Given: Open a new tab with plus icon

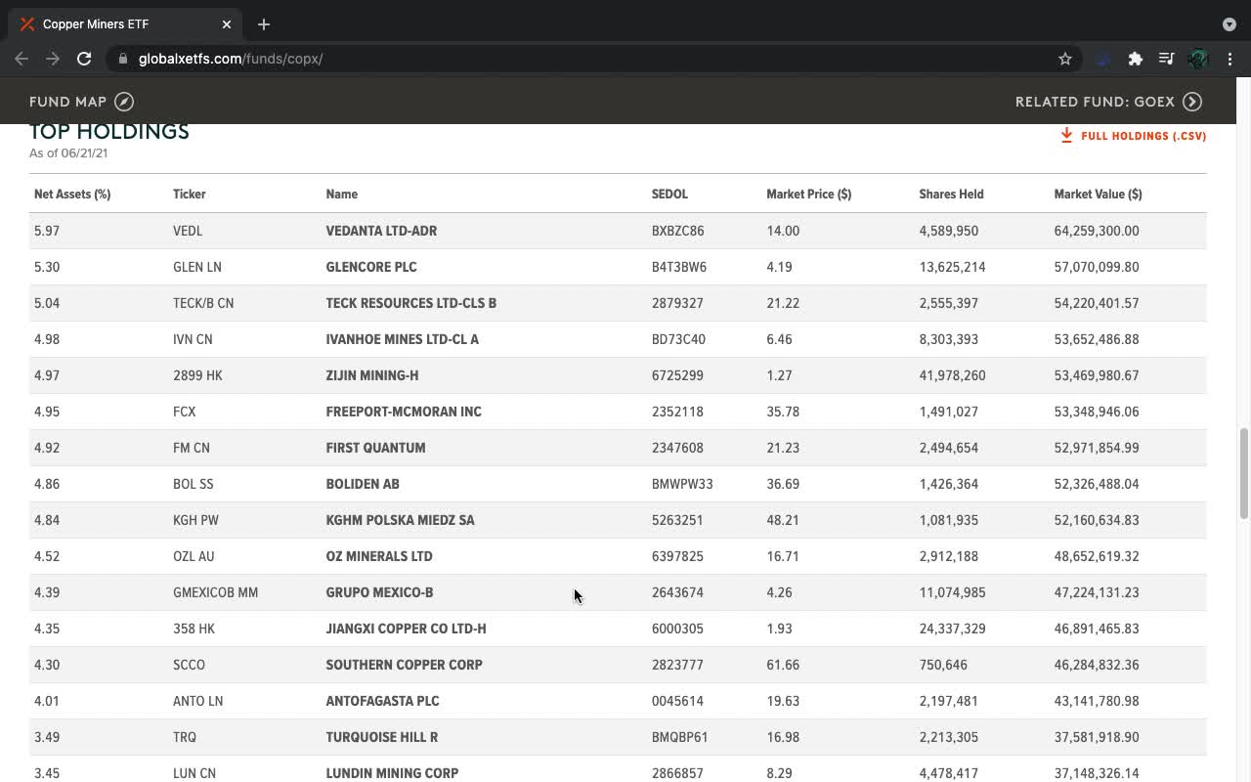Looking at the screenshot, I should pos(264,24).
